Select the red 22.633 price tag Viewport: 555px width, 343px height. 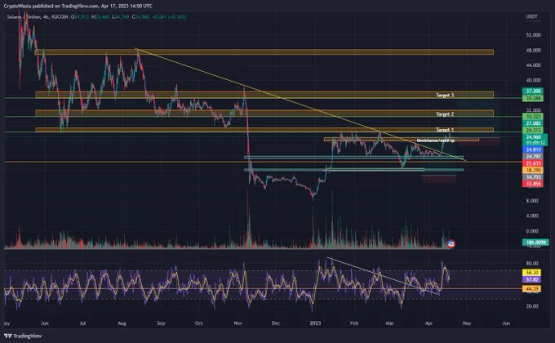(534, 163)
